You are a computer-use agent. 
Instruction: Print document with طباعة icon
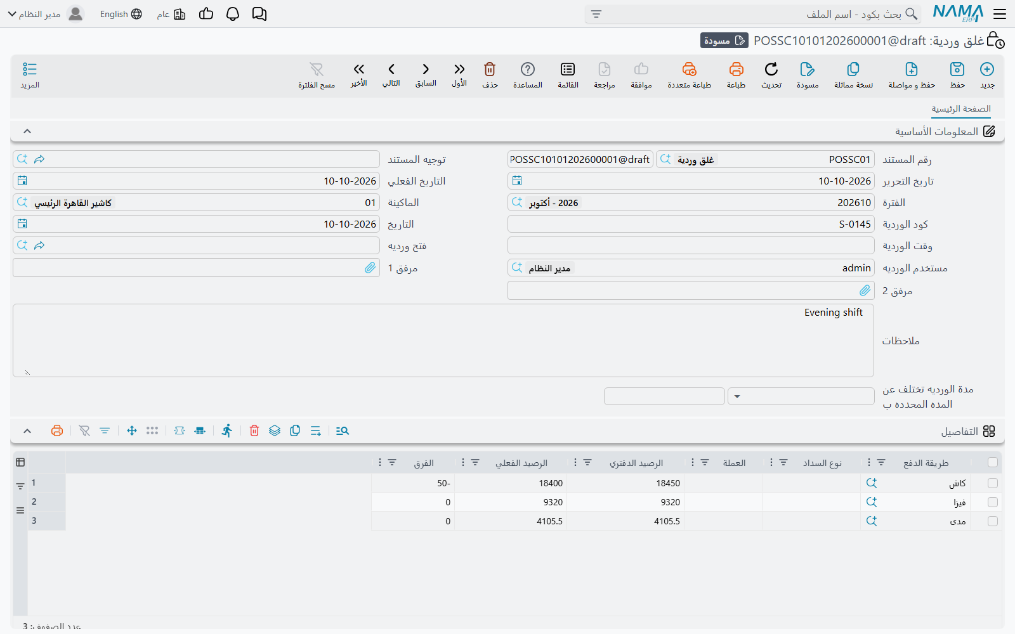pos(736,69)
